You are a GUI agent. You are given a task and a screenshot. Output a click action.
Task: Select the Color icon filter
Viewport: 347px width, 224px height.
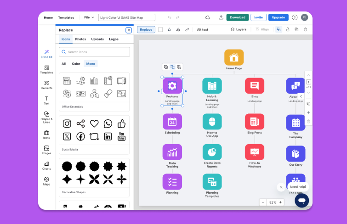76,64
